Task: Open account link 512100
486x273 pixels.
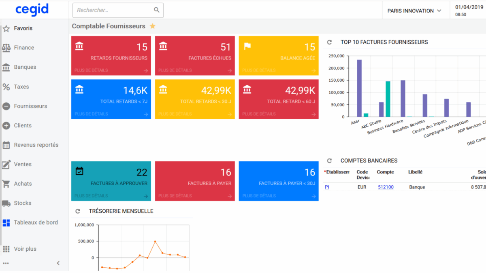Action: (x=386, y=187)
